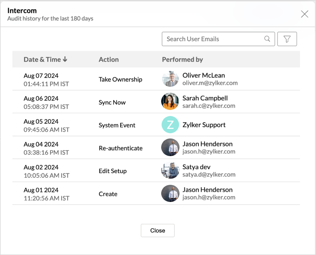316x255 pixels.
Task: Select the Sync Now action entry
Action: coord(112,102)
